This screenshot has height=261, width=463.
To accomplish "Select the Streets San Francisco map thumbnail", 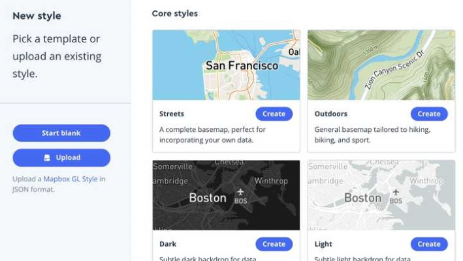I will pyautogui.click(x=226, y=65).
